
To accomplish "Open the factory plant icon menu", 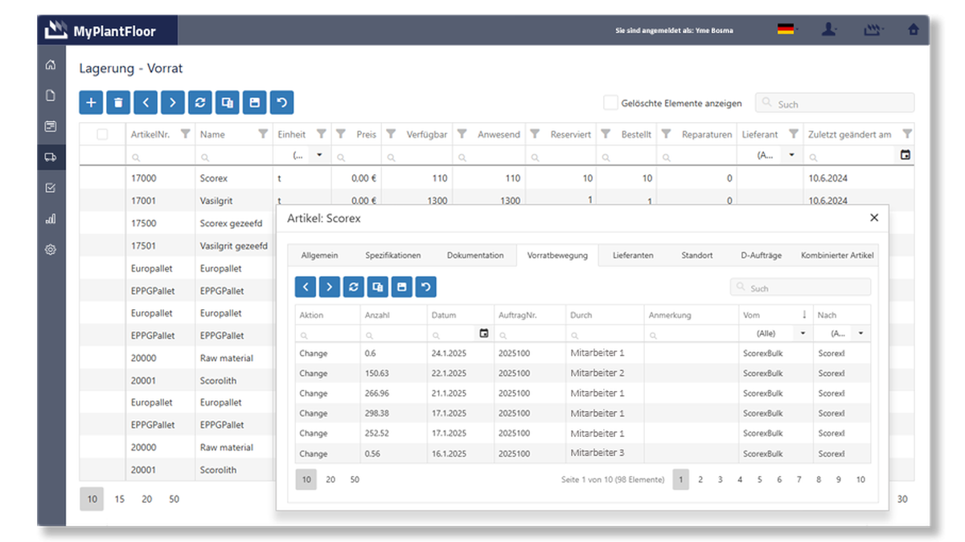I will point(873,30).
